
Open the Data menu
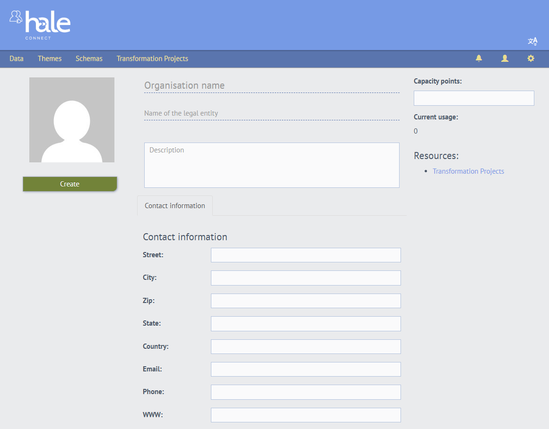17,59
